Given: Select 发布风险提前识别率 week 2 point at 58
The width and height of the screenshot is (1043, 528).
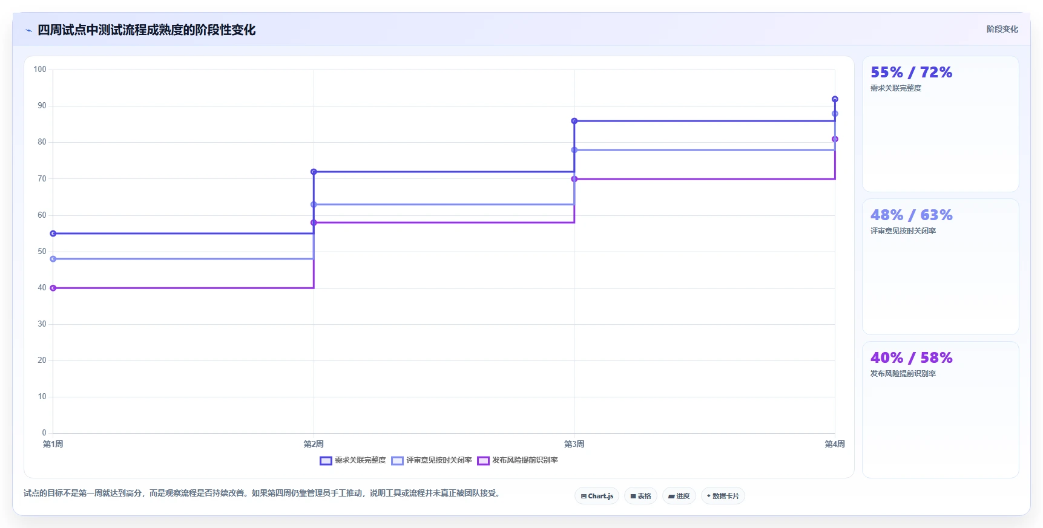Looking at the screenshot, I should [314, 223].
